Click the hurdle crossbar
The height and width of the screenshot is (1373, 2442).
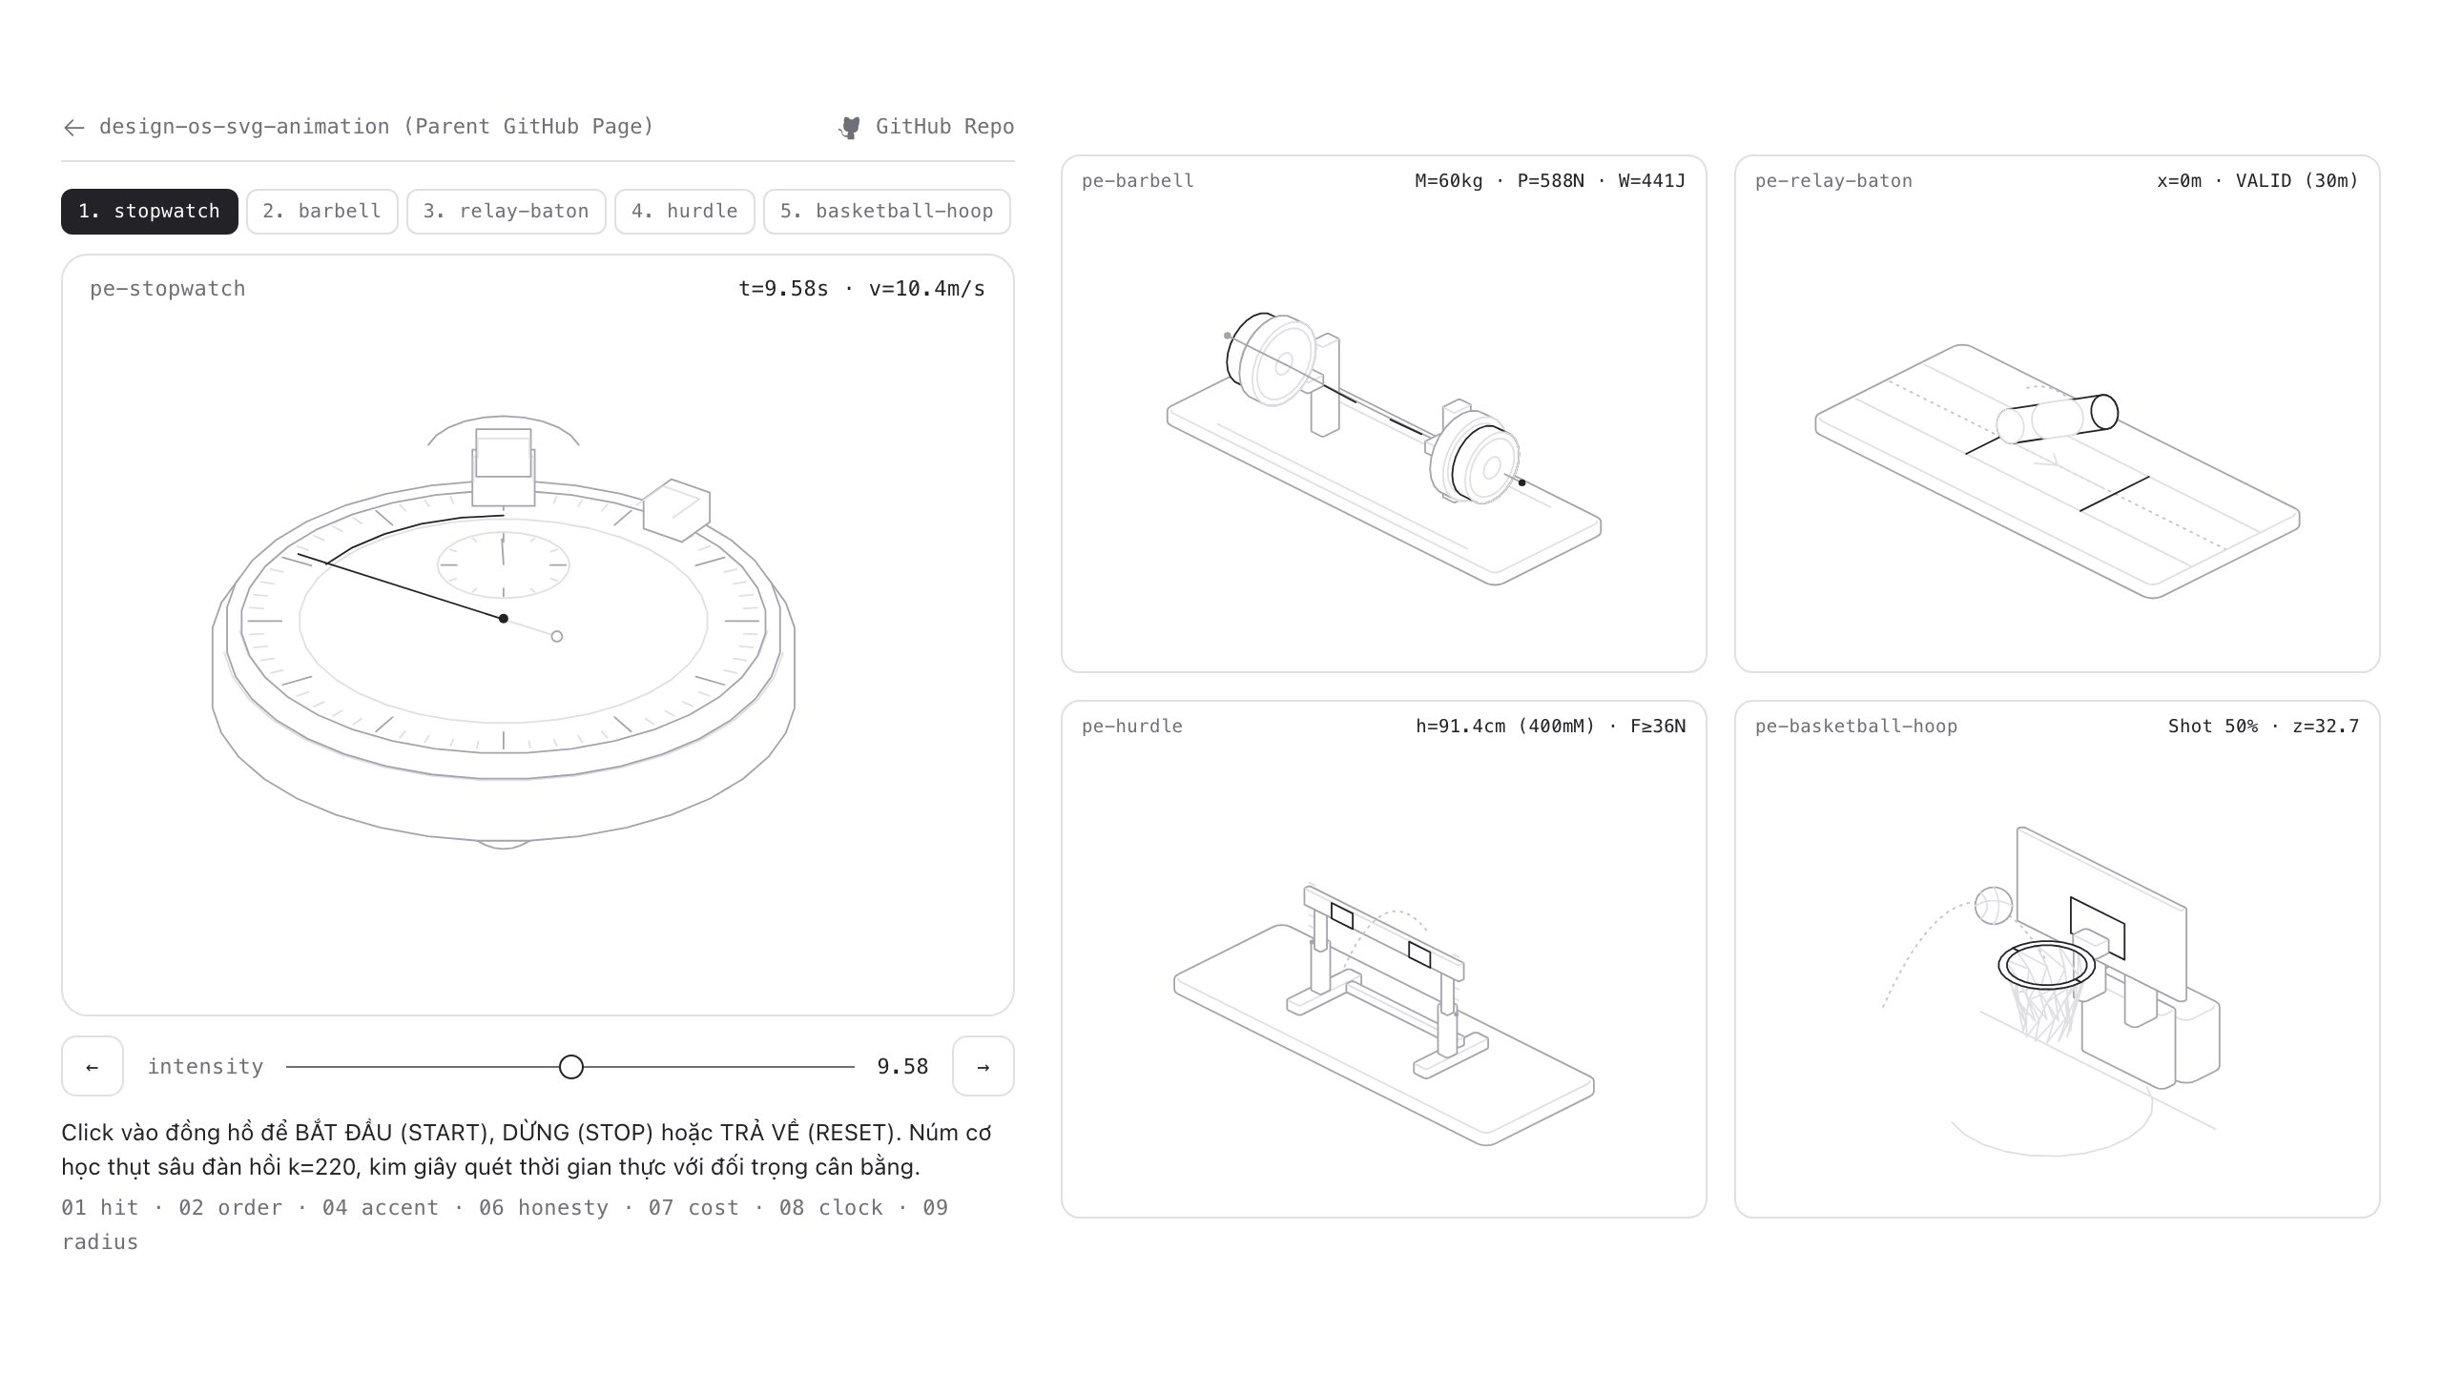point(1383,933)
